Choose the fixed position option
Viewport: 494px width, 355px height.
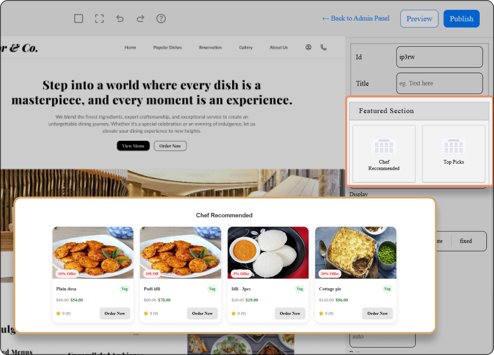(x=466, y=241)
